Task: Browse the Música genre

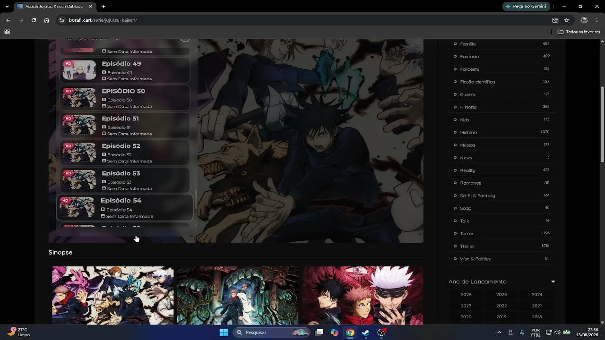Action: click(x=467, y=145)
